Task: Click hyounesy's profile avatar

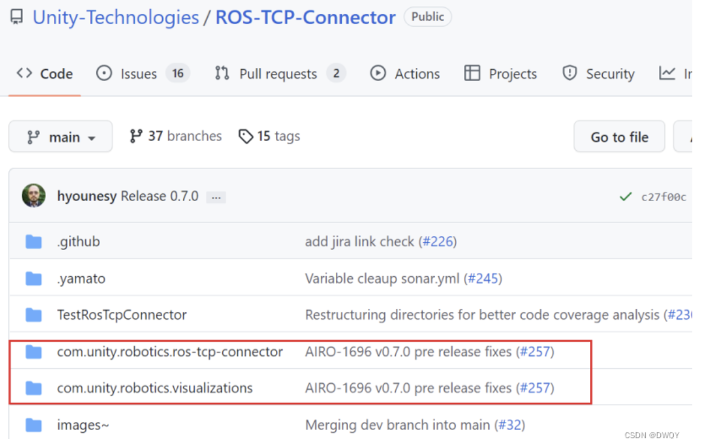Action: pyautogui.click(x=34, y=196)
